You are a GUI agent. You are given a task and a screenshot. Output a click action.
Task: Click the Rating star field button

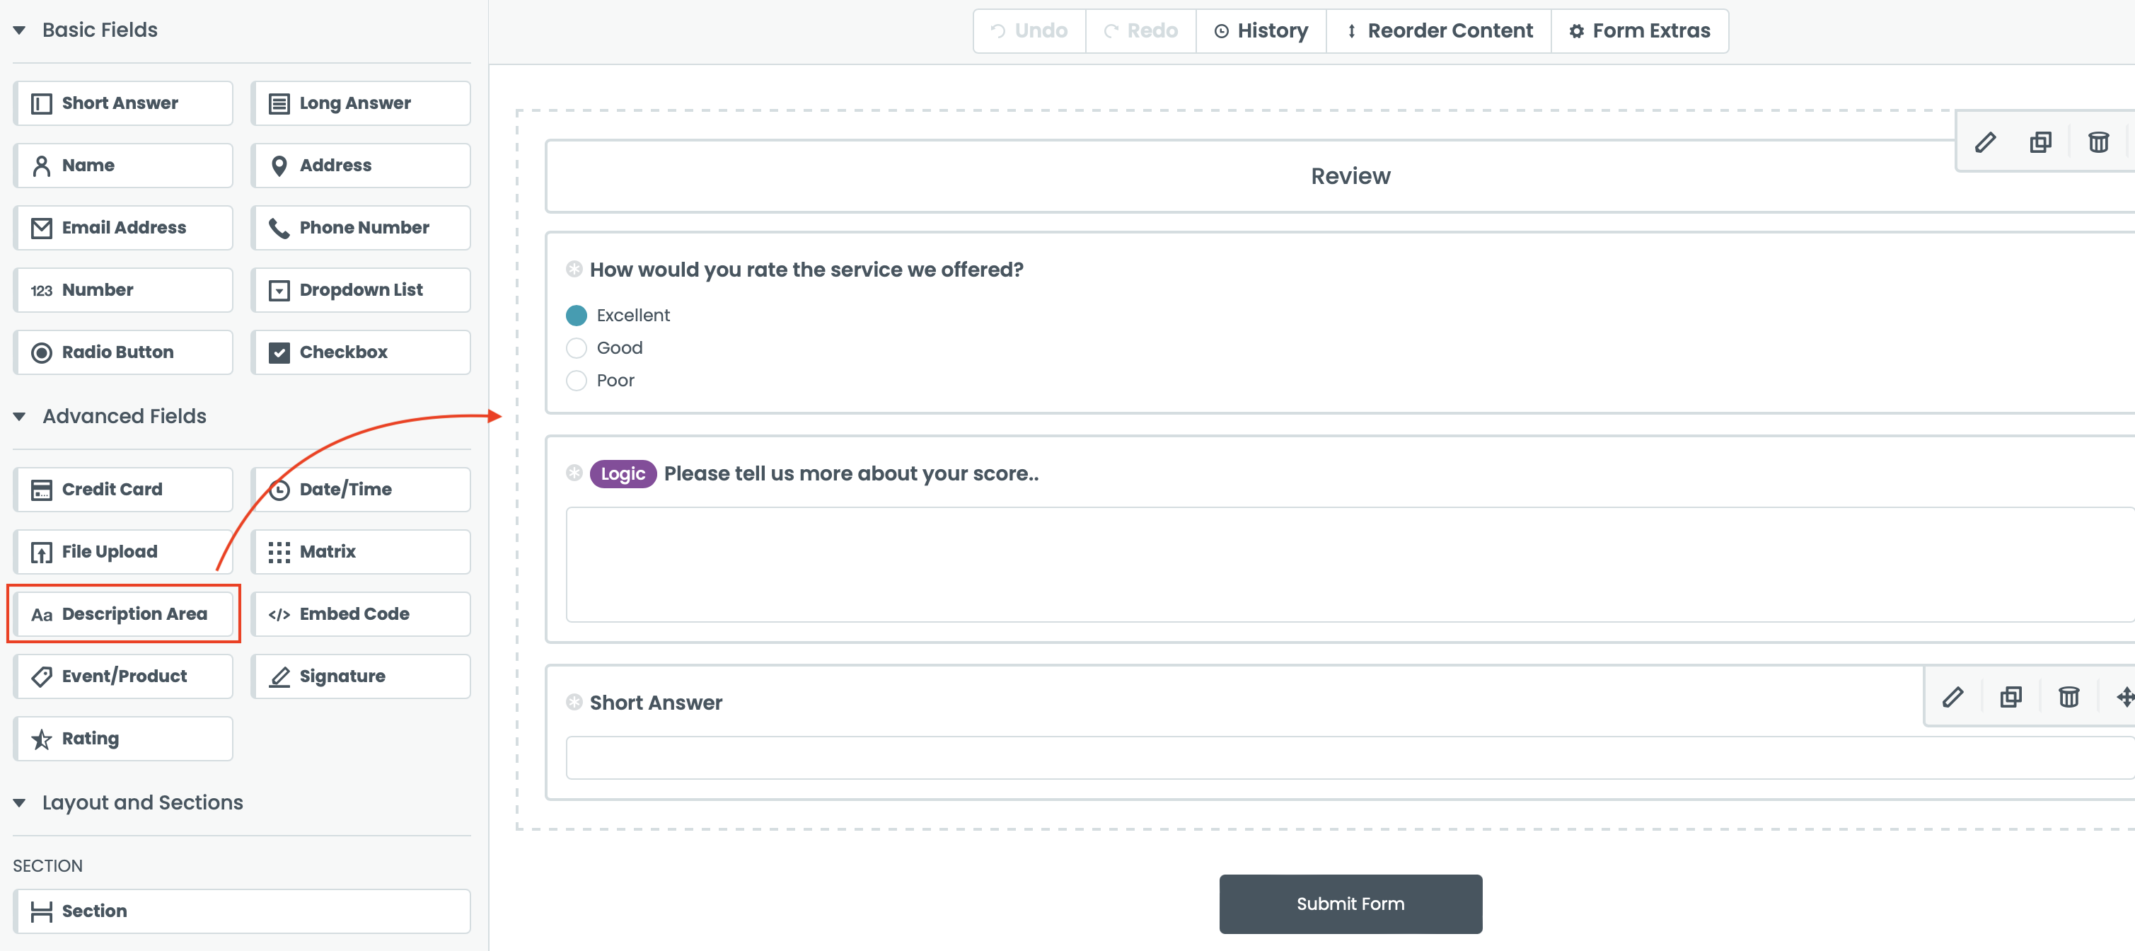coord(124,739)
